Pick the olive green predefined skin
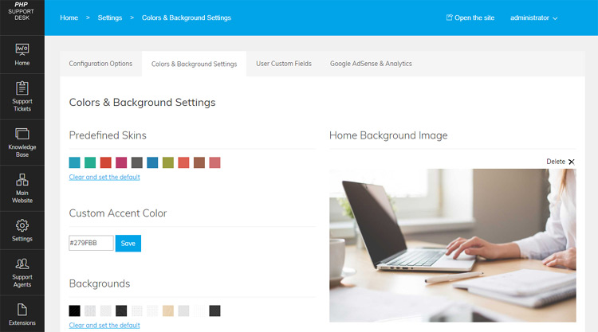598x332 pixels. pyautogui.click(x=168, y=162)
